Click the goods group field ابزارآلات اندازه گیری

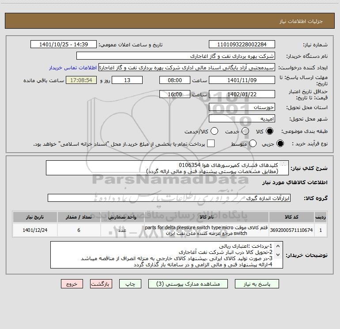169,198
